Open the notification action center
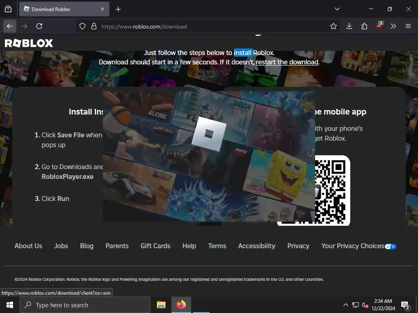The image size is (418, 313). (405, 305)
